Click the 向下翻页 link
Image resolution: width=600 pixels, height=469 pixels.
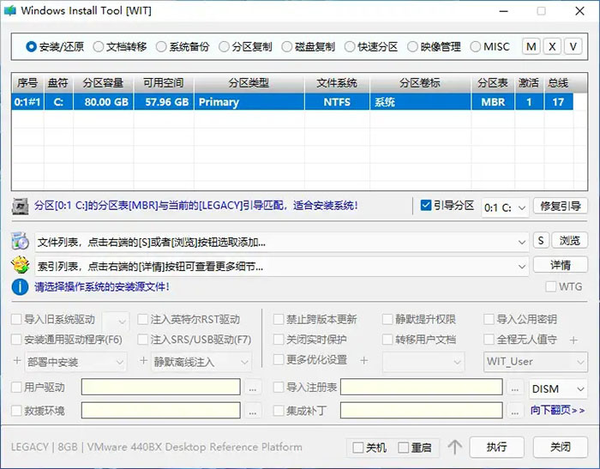[557, 411]
